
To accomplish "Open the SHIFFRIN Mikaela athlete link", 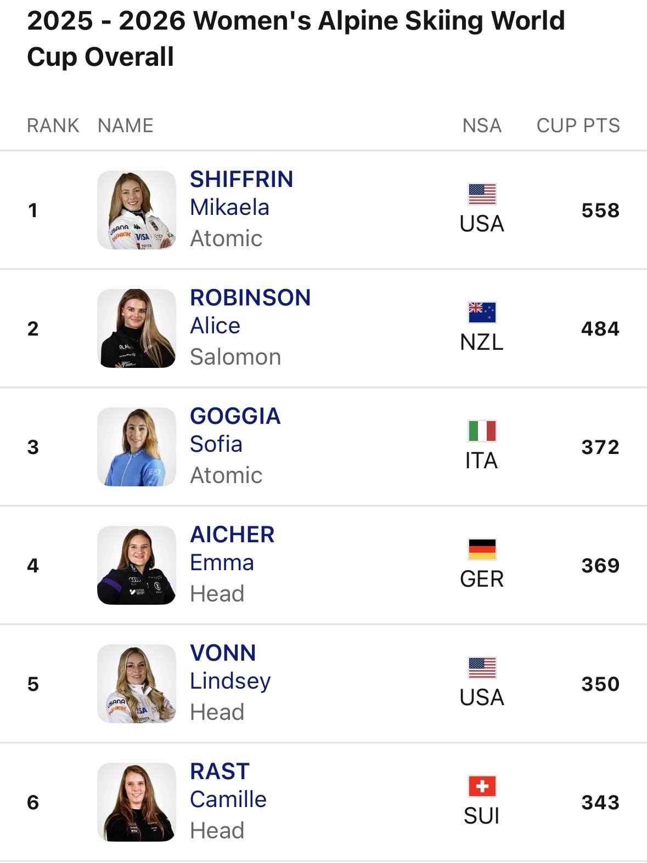I will 241,193.
